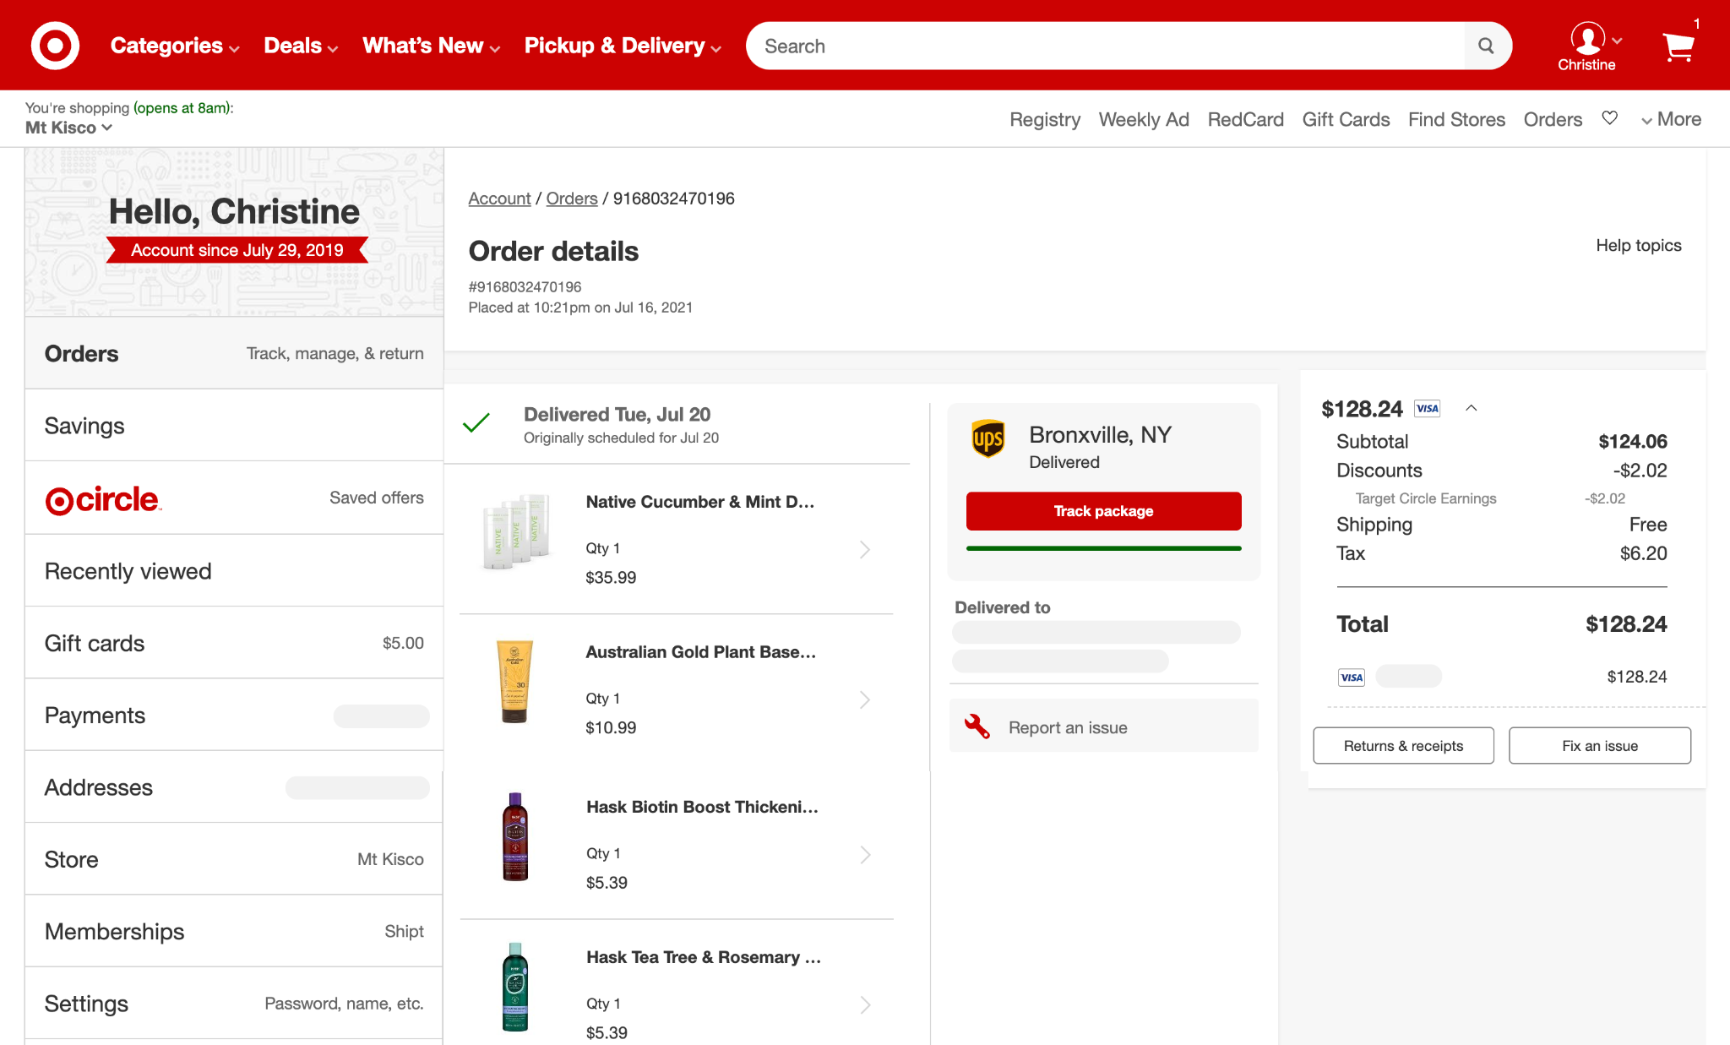The image size is (1730, 1045).
Task: Click the Track package button
Action: tap(1102, 511)
